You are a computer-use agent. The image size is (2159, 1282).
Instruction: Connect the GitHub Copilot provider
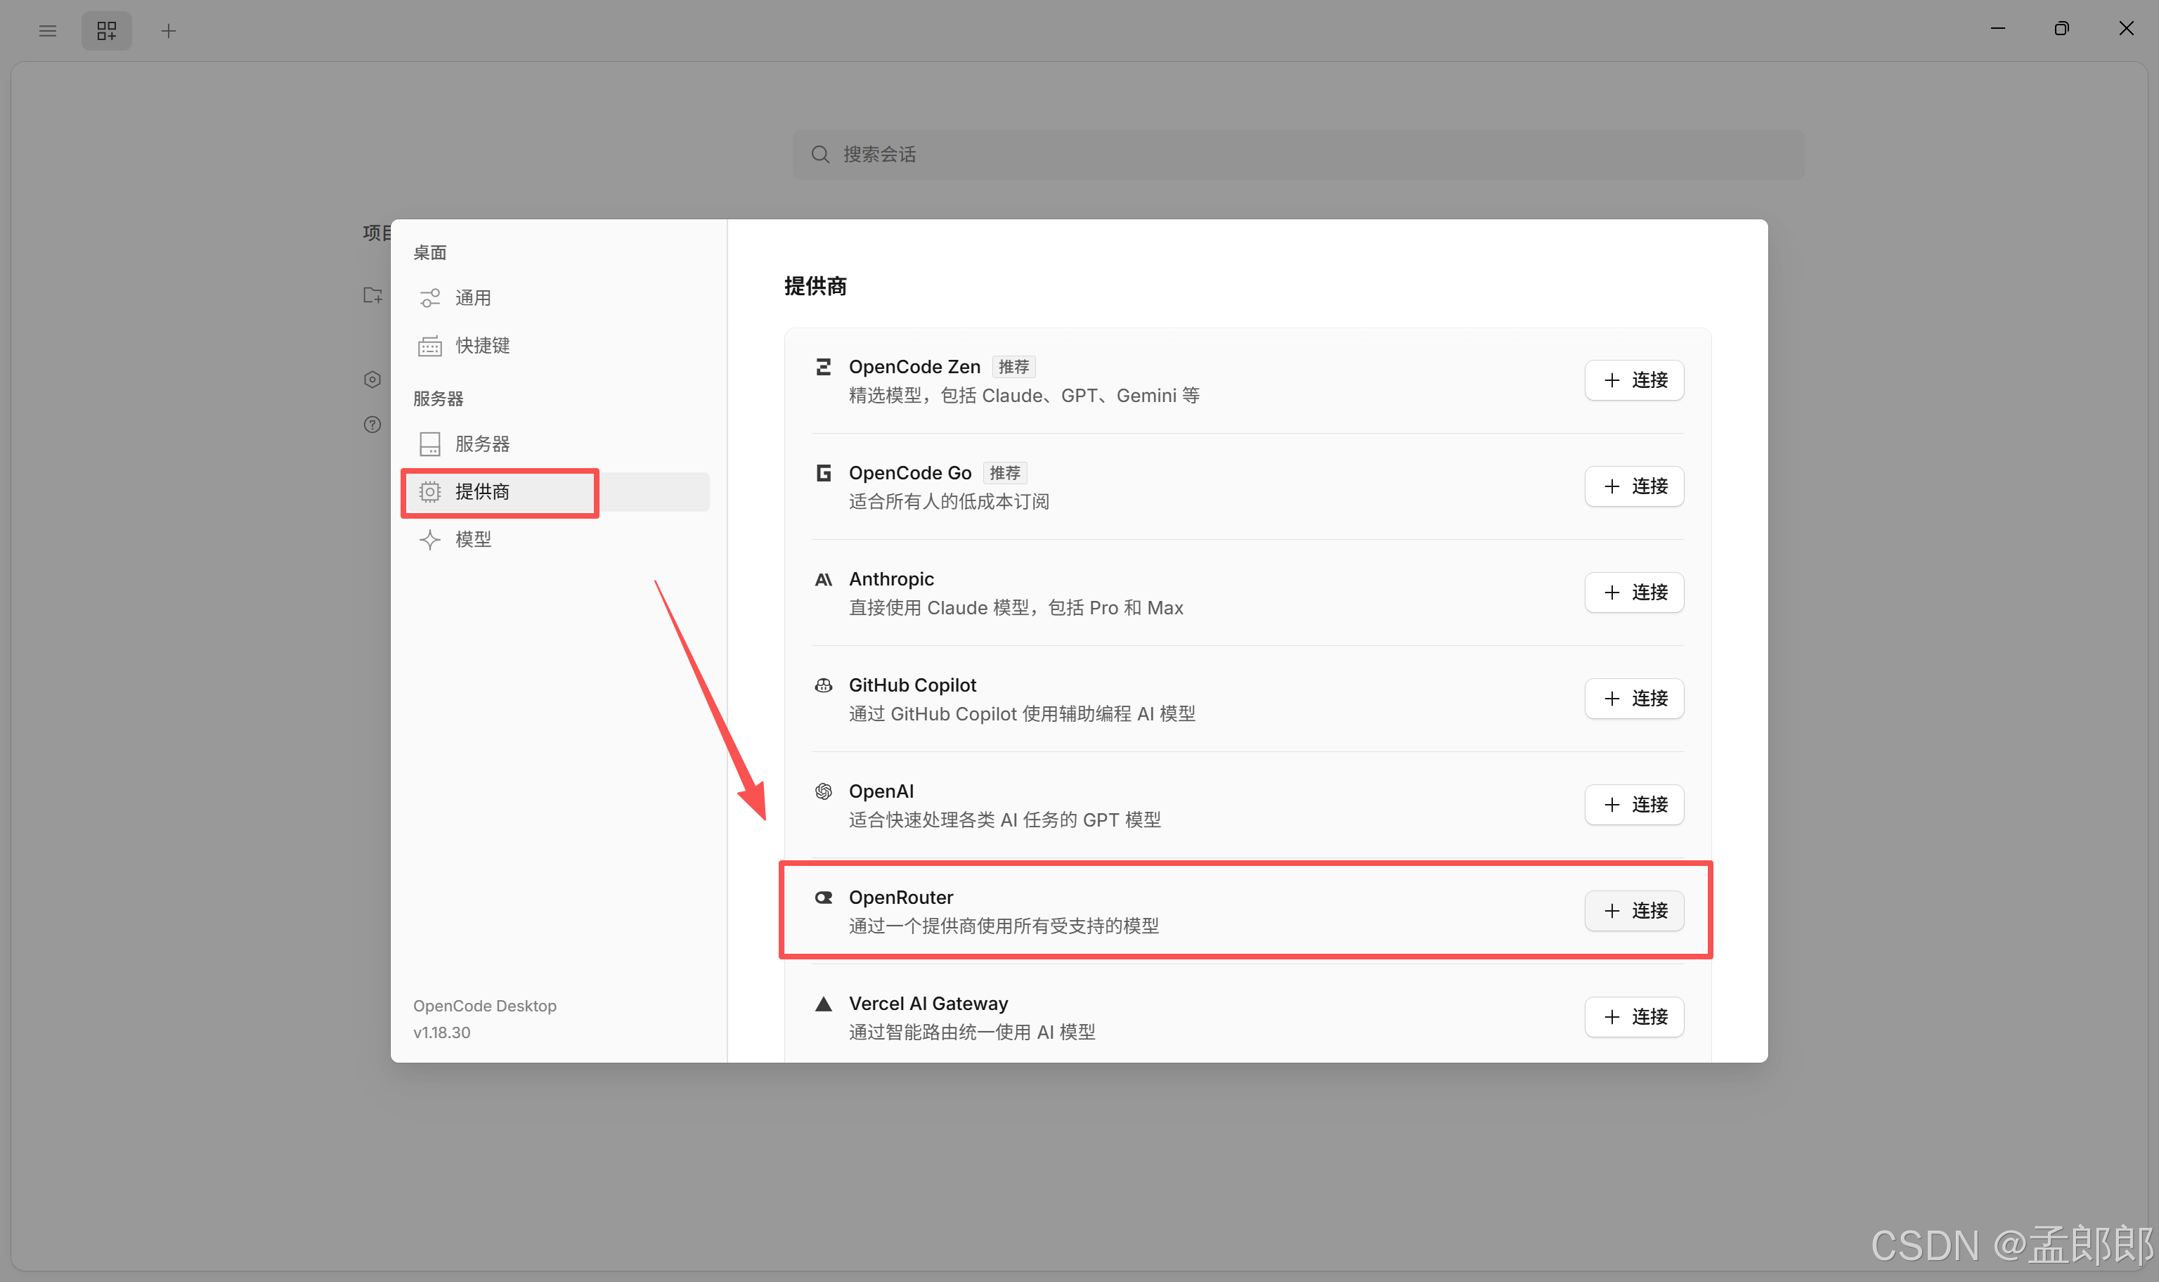click(x=1633, y=698)
